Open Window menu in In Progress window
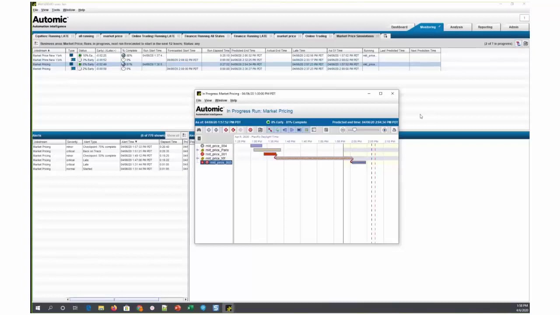 [x=221, y=101]
